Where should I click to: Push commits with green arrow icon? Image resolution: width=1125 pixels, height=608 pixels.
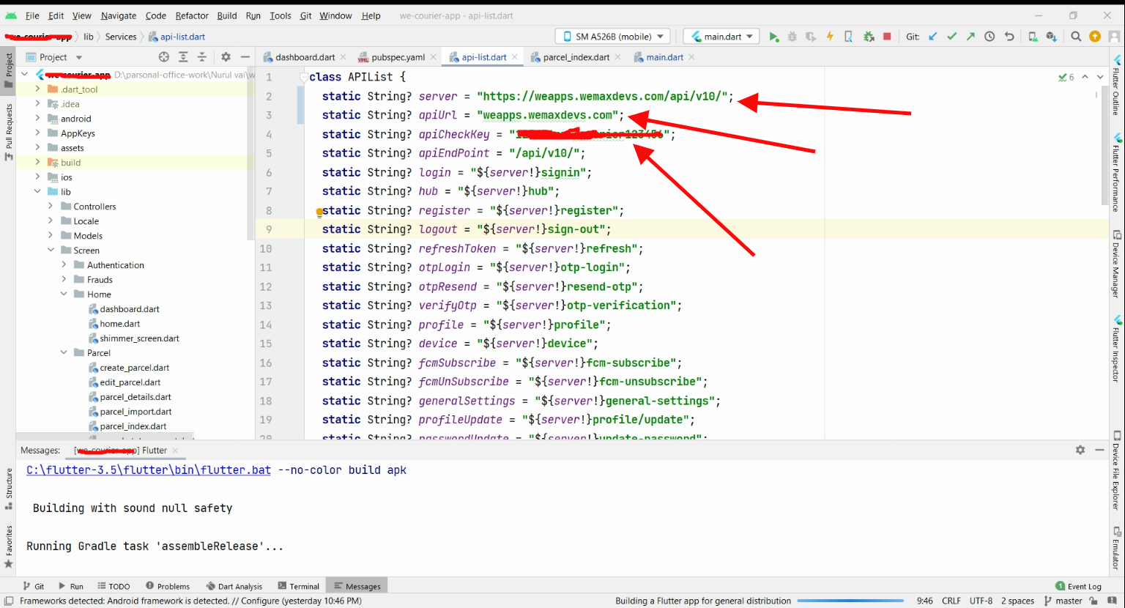[x=970, y=37]
